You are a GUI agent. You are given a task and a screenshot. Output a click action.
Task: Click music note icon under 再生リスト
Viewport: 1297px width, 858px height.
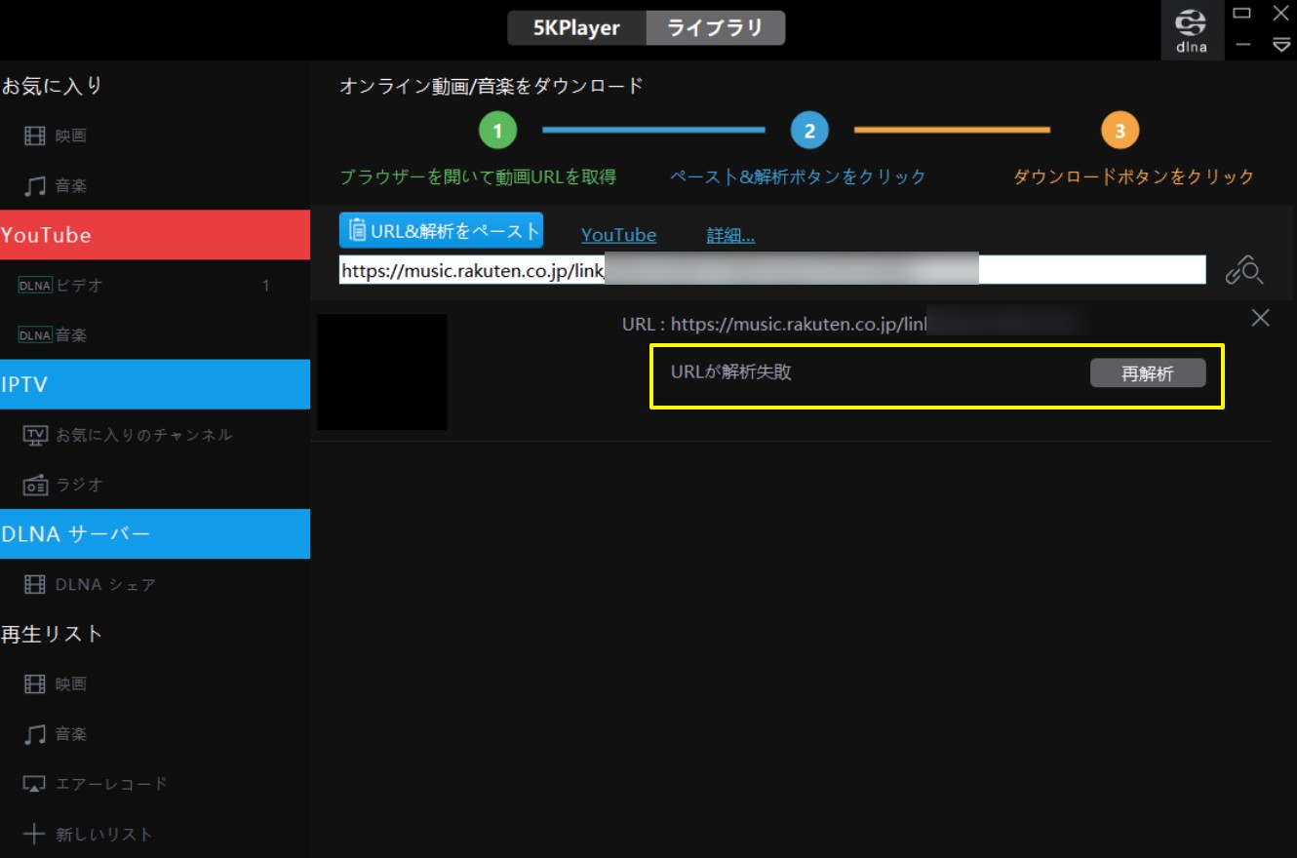tap(35, 734)
